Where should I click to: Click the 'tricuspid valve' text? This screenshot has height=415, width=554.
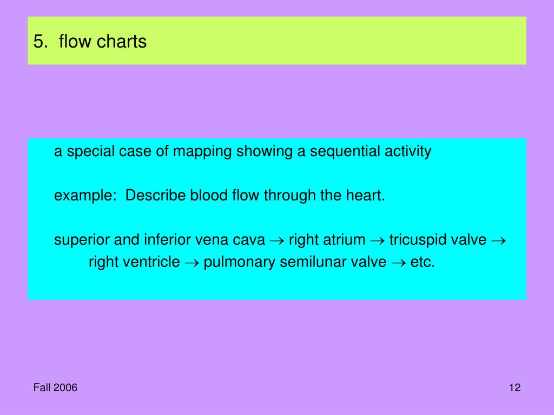click(x=438, y=239)
